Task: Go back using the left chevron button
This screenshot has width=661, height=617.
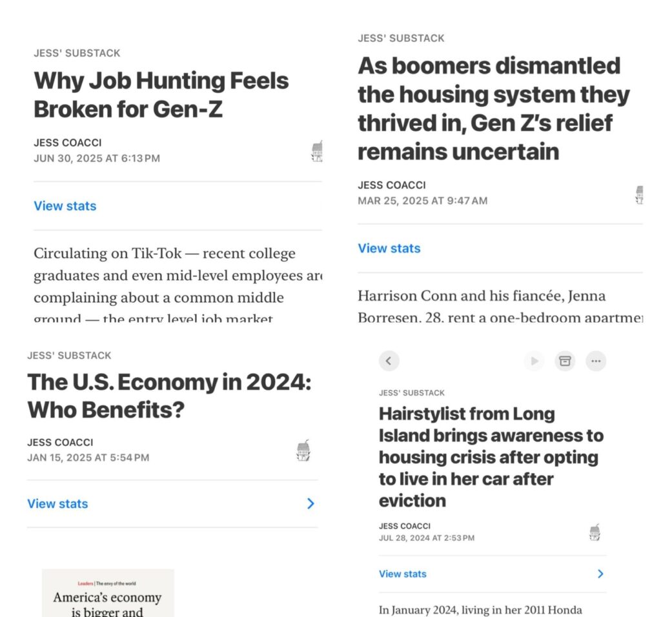Action: [x=389, y=361]
